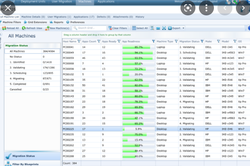Switch to the Defects (0) tab
250x166 pixels.
pyautogui.click(x=103, y=17)
